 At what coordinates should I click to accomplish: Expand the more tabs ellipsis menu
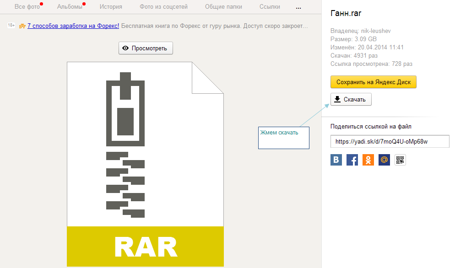298,7
